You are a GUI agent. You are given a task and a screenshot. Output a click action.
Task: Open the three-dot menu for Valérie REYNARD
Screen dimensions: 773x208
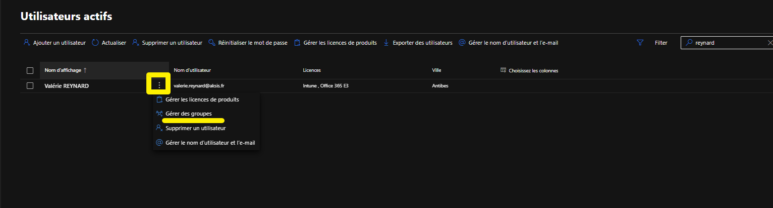pos(159,85)
